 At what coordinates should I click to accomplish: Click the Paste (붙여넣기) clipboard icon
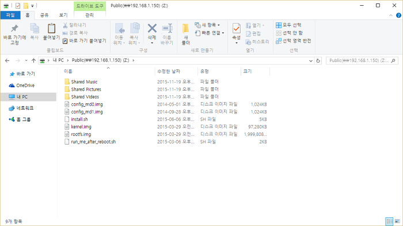51,28
